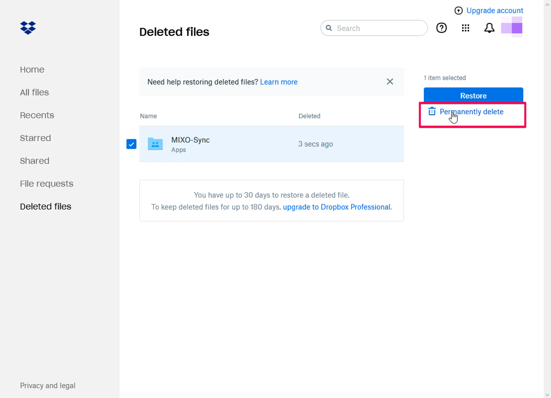Image resolution: width=551 pixels, height=398 pixels.
Task: Open the Learn more link
Action: 279,82
